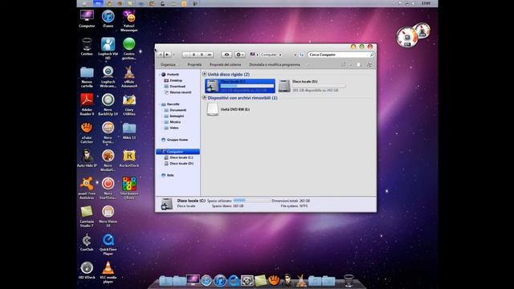Launch aTube Catcher desktop icon

[x=87, y=132]
